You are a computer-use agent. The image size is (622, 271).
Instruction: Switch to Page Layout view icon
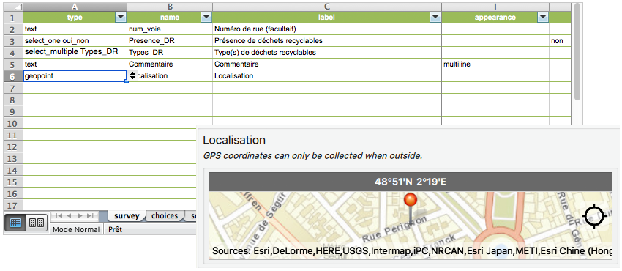pos(37,223)
